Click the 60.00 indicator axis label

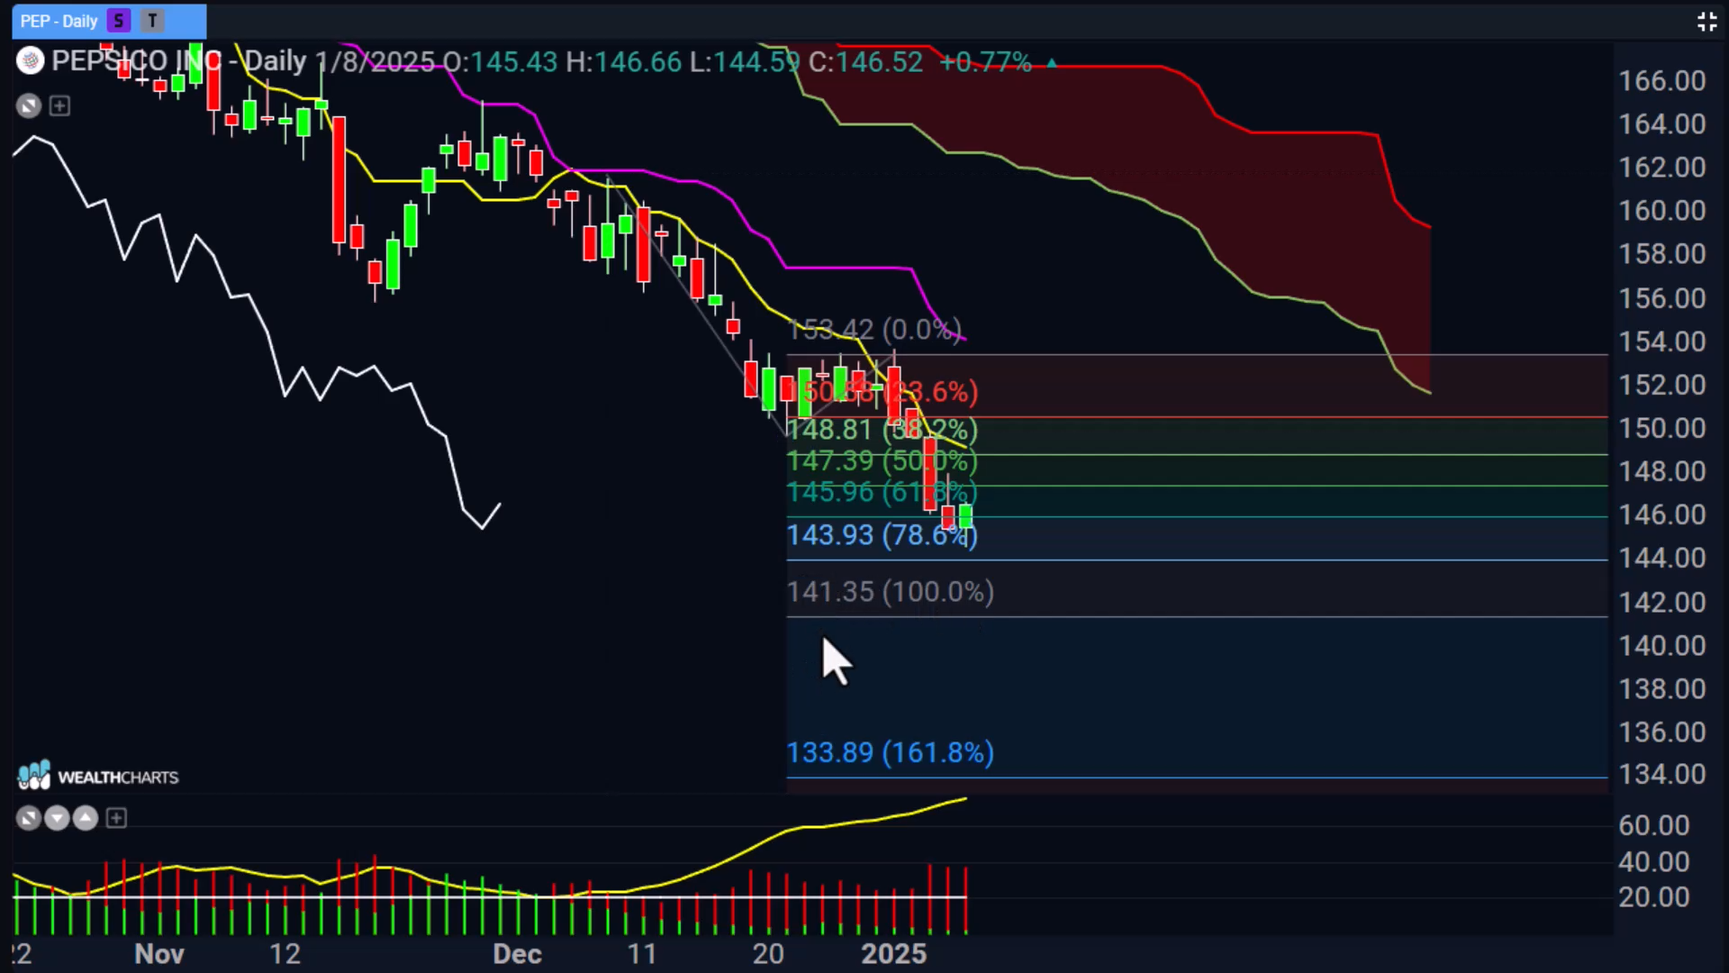[x=1654, y=825]
